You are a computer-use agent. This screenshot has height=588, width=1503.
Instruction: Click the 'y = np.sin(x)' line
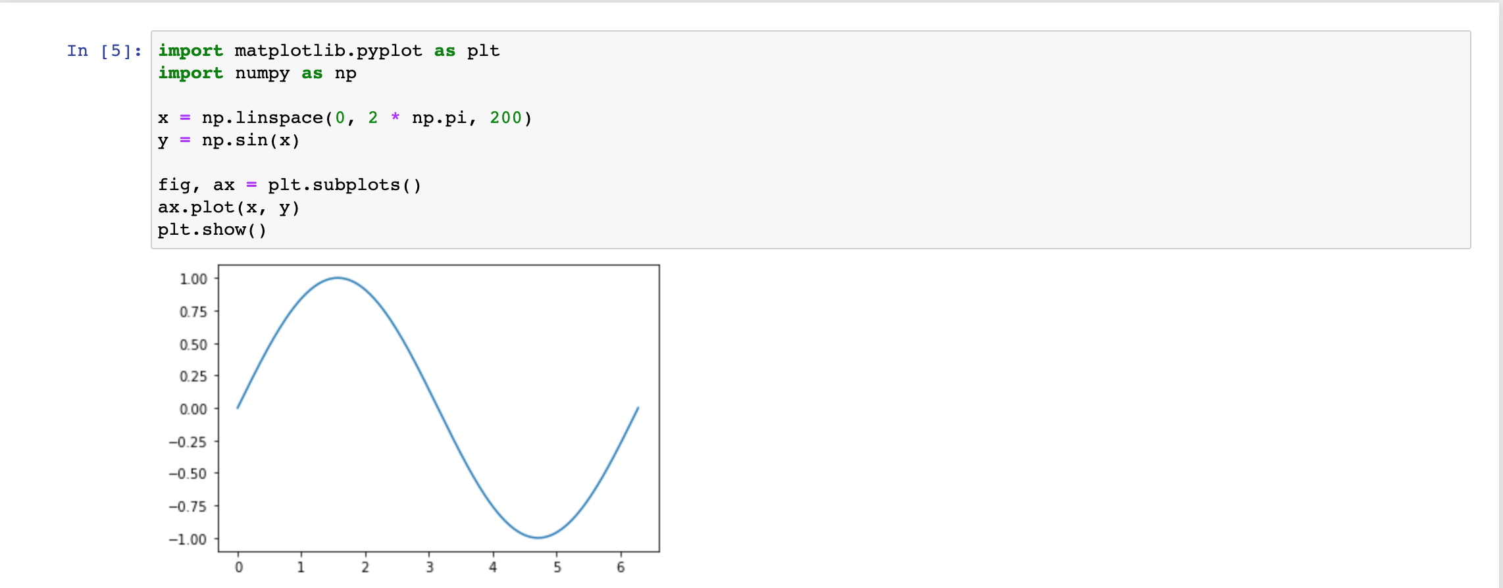pos(229,140)
